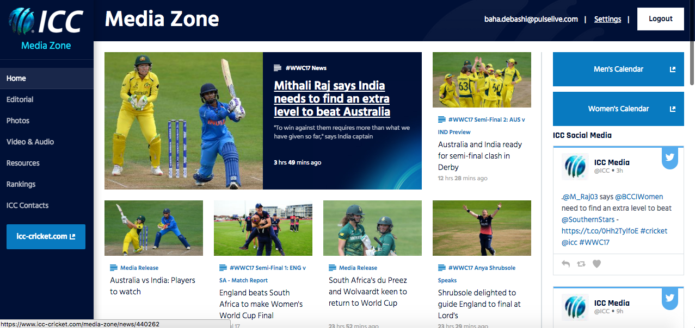Go to Home in the sidebar

[x=47, y=78]
